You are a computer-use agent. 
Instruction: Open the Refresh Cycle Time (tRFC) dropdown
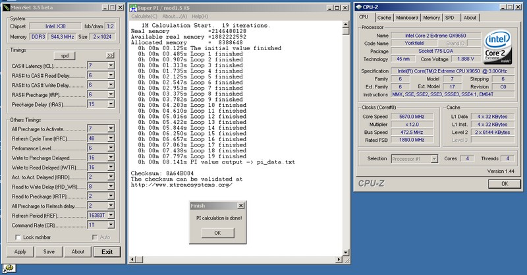[111, 138]
